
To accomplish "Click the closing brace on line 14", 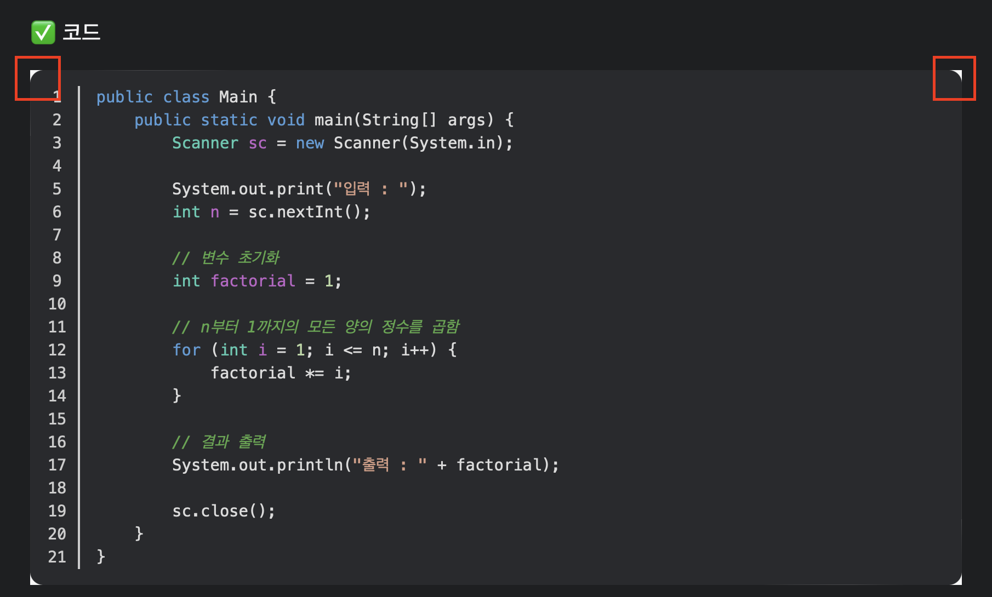I will pyautogui.click(x=176, y=395).
